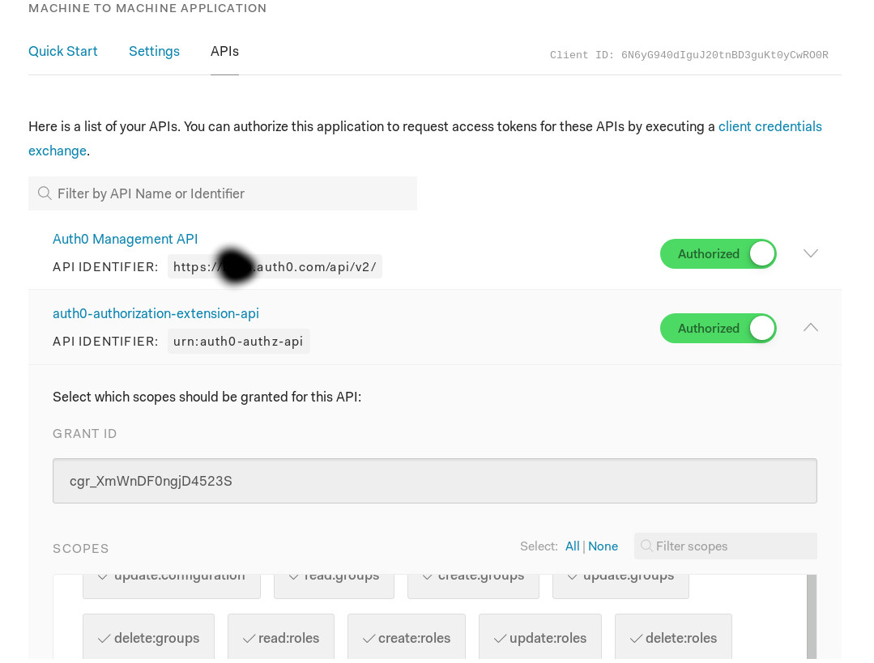Select the APIs tab
This screenshot has height=663, width=874.
point(224,51)
